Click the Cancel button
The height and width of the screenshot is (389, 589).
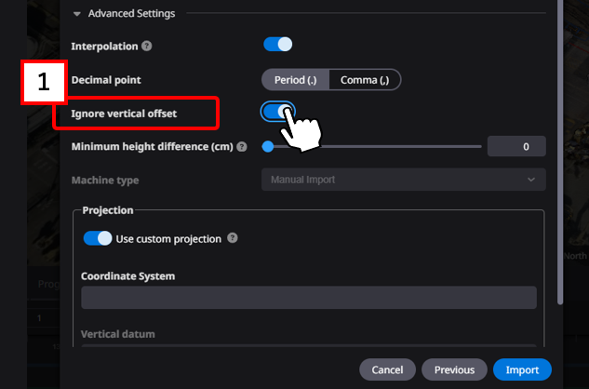pos(387,369)
